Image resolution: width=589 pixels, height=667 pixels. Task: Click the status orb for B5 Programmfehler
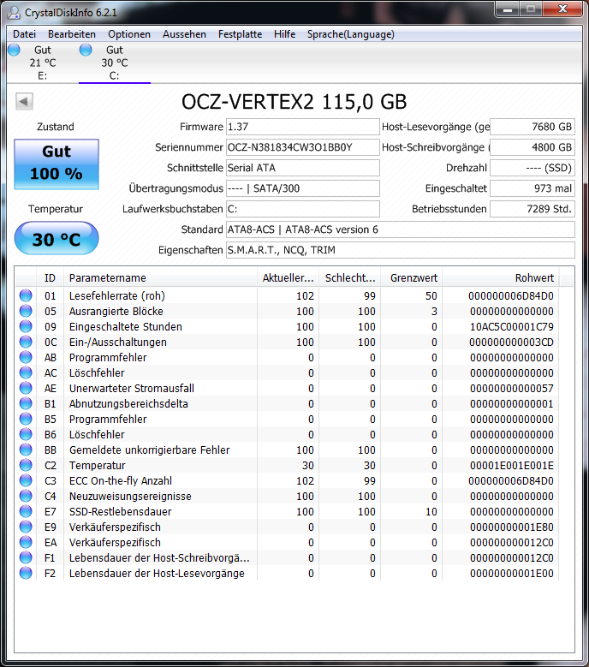tap(26, 419)
